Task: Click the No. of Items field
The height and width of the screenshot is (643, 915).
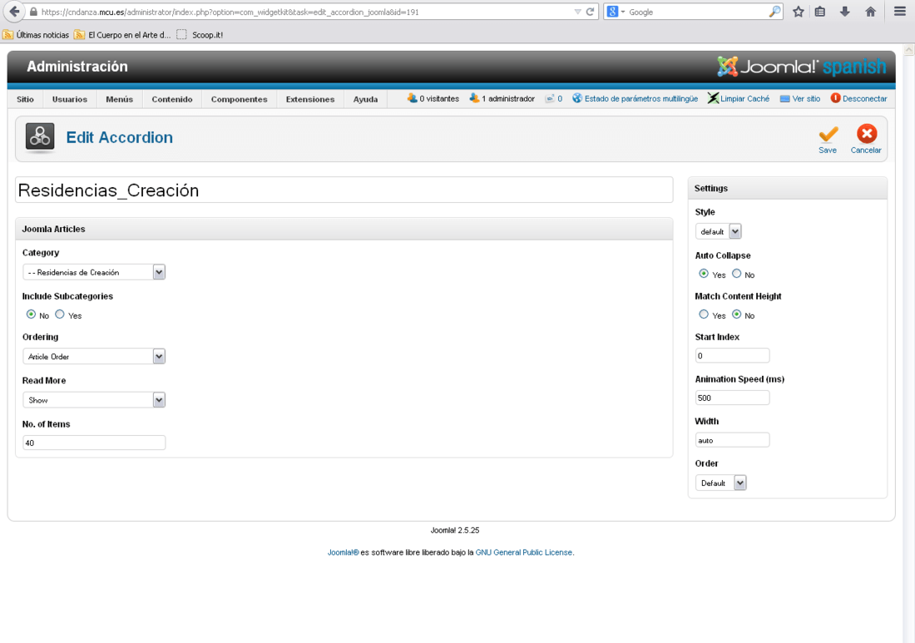Action: click(94, 443)
